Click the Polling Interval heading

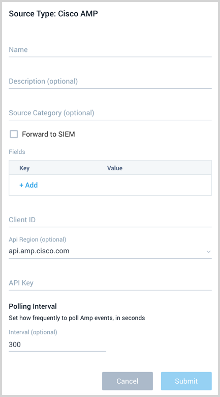[x=33, y=306]
